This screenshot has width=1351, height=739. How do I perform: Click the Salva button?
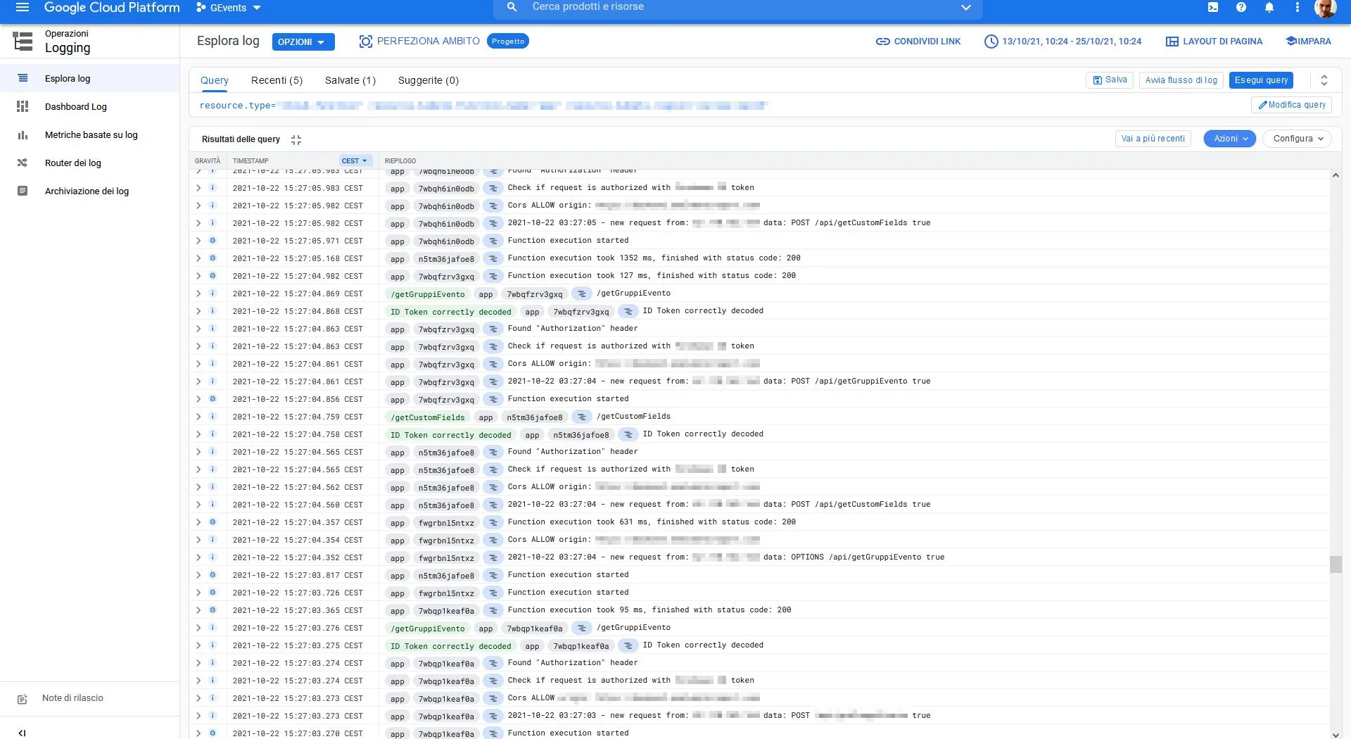click(1110, 80)
